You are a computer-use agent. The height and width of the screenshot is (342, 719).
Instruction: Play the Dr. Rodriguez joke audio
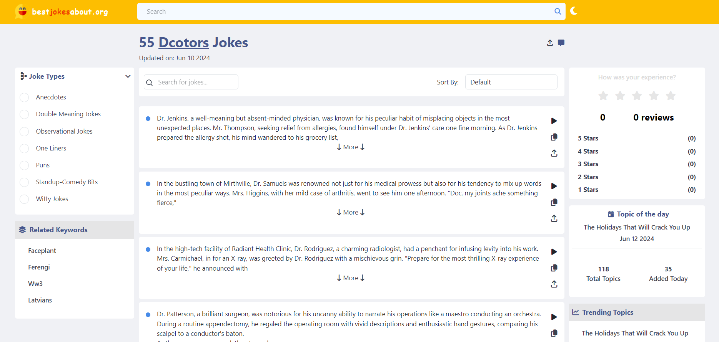click(554, 252)
